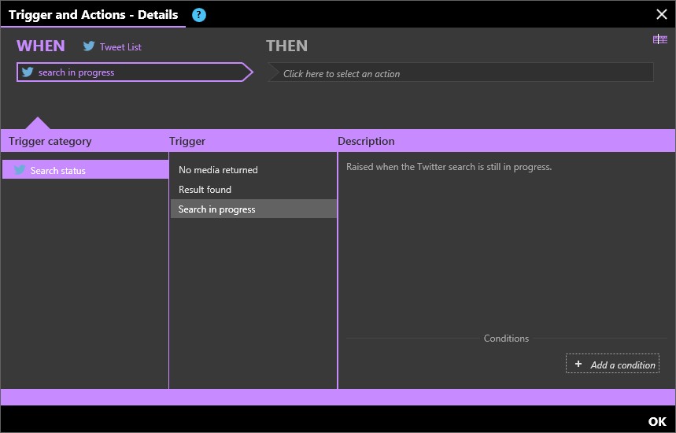Click the Twitter bird icon beside Tweet List
The width and height of the screenshot is (676, 433).
click(x=89, y=46)
